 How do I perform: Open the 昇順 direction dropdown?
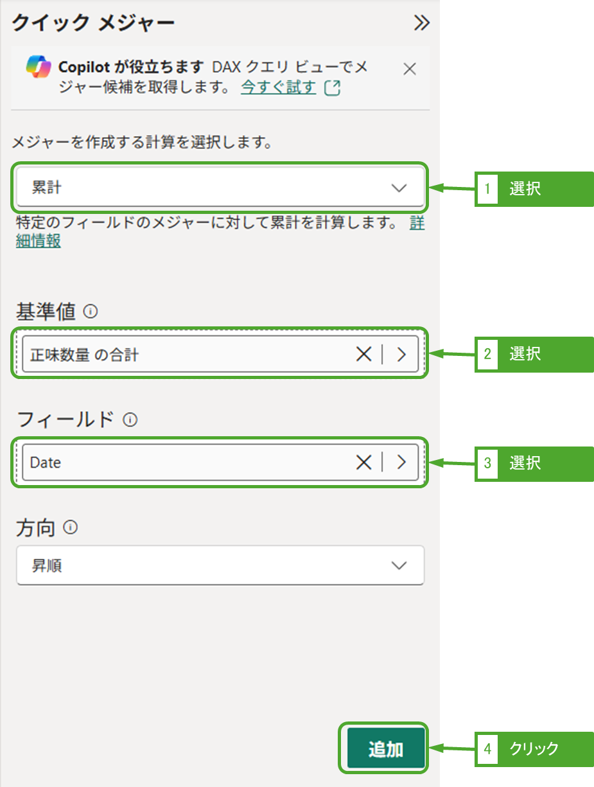[219, 565]
